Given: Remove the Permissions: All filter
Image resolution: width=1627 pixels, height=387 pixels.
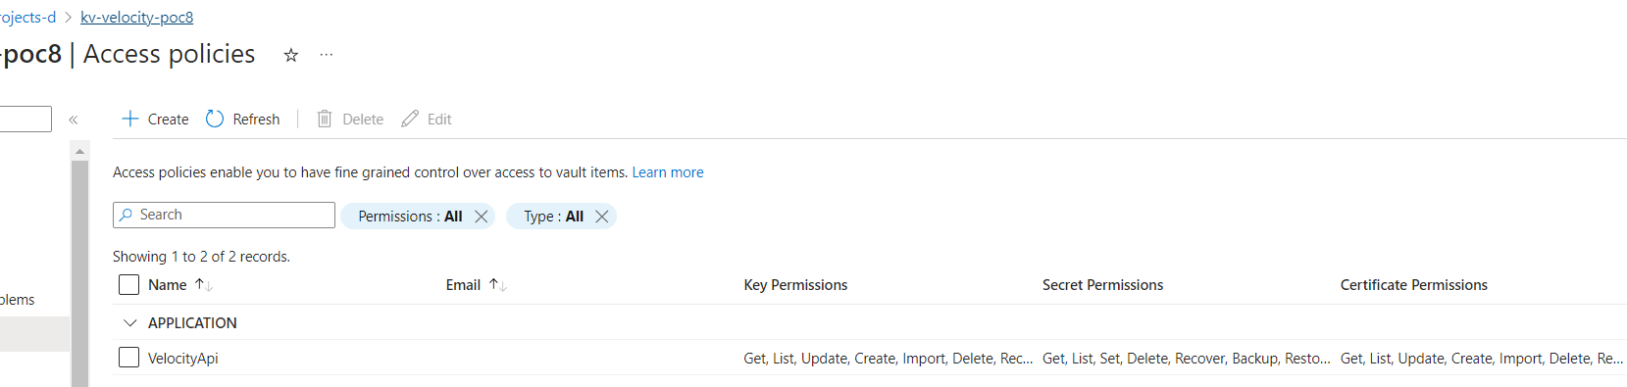Looking at the screenshot, I should pos(482,217).
